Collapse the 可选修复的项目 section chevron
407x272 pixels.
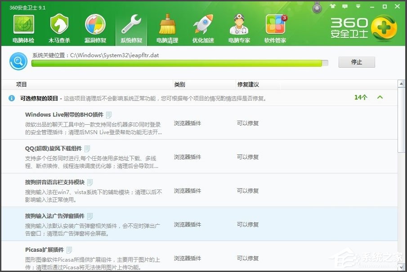380,97
